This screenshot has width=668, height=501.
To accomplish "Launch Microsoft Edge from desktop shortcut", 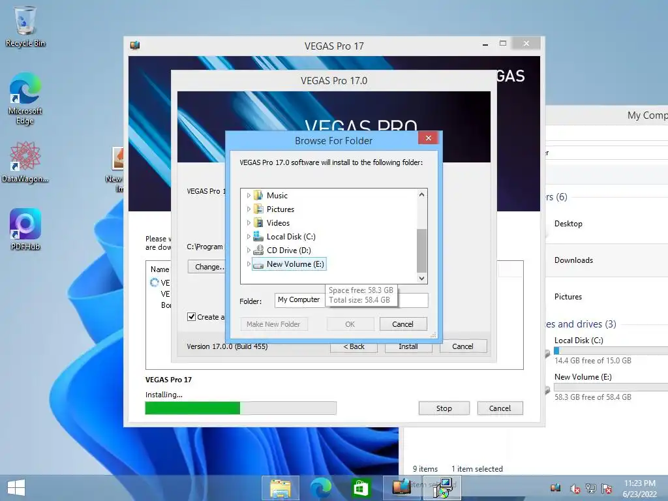I will (x=25, y=99).
